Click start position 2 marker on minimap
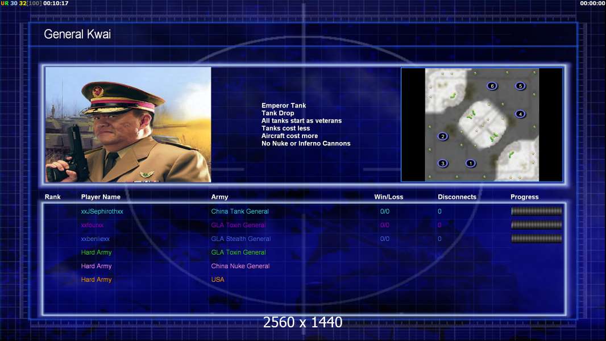The image size is (606, 341). coord(443,136)
